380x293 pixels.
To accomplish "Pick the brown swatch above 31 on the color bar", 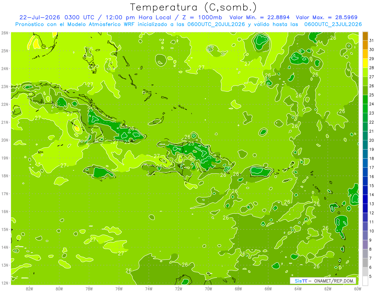I will 365,36.
